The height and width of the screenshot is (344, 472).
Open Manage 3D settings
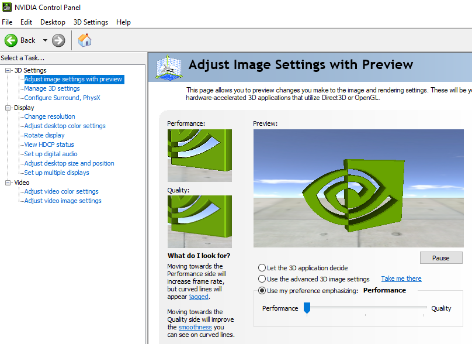[52, 89]
